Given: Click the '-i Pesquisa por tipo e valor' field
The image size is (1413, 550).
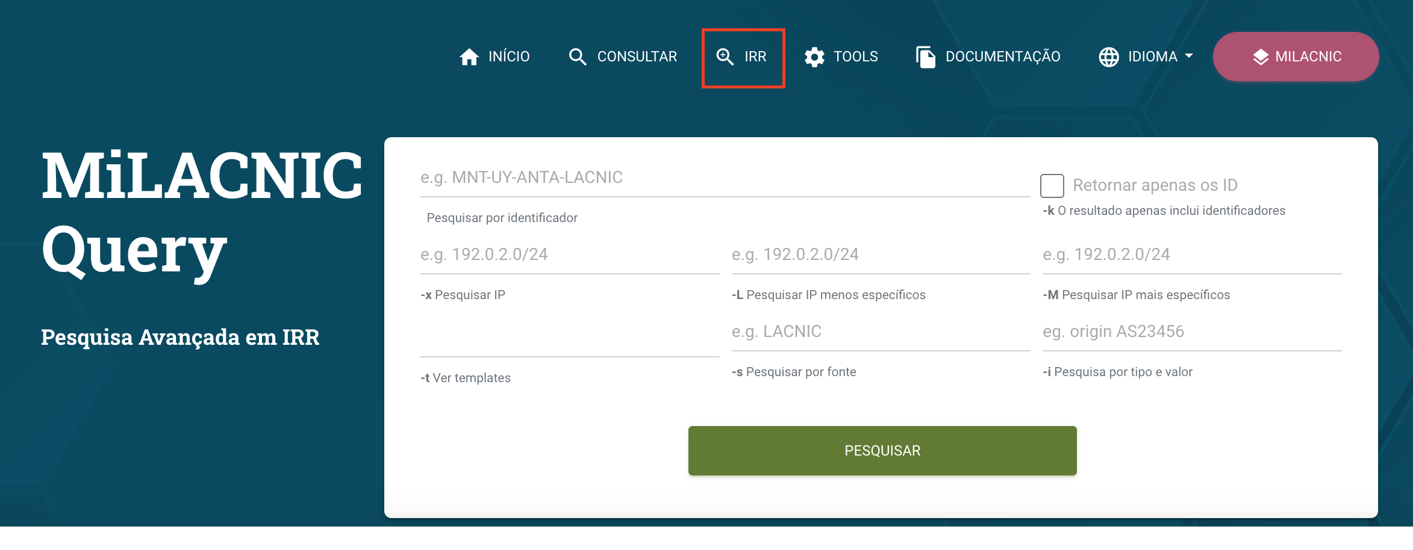Looking at the screenshot, I should pos(1191,332).
